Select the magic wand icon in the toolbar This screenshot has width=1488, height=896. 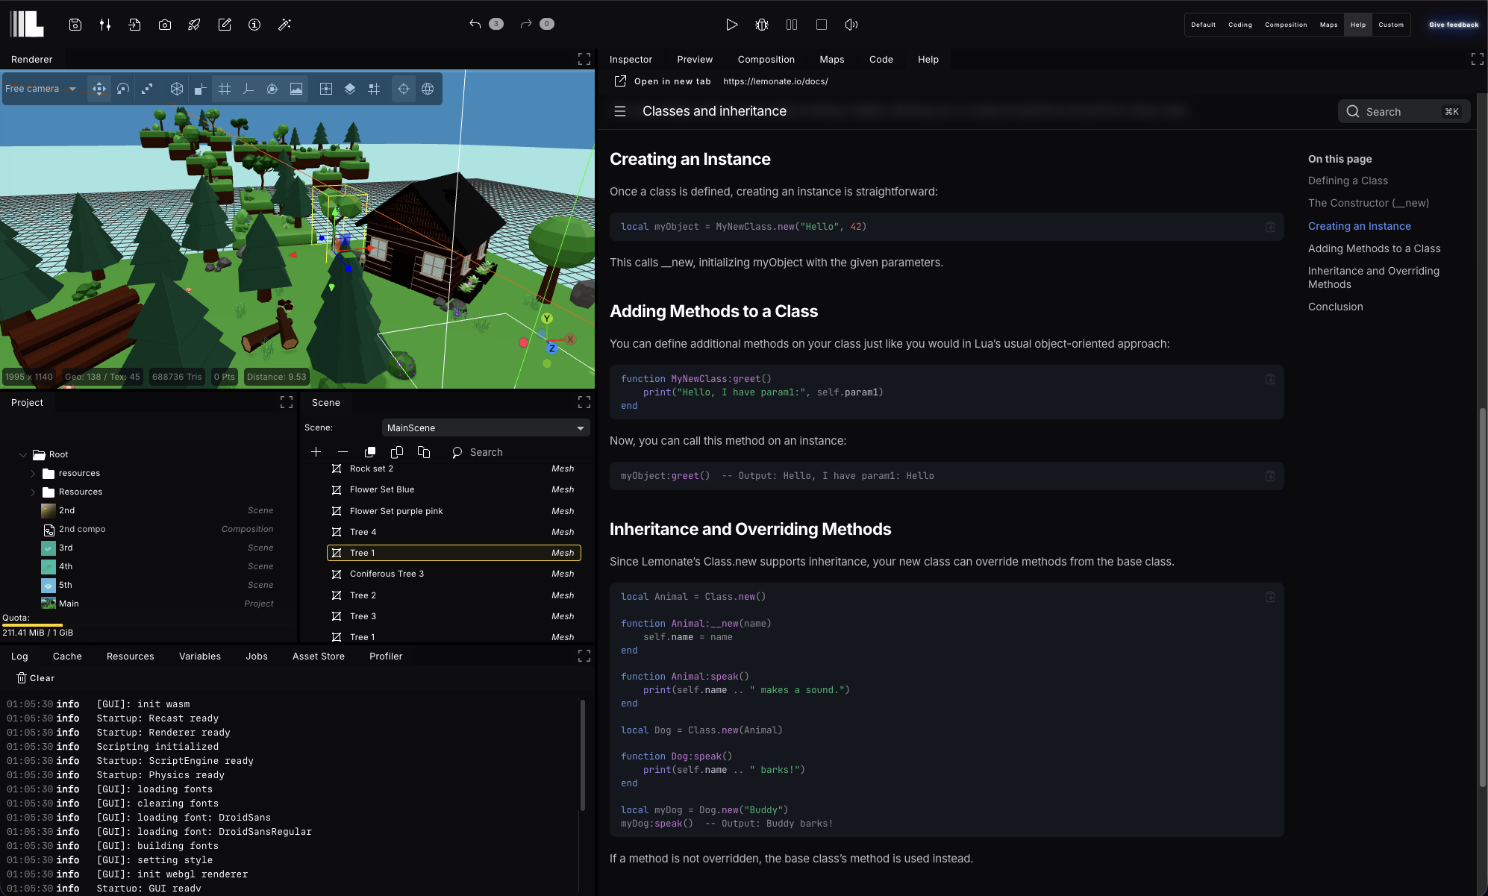coord(284,25)
